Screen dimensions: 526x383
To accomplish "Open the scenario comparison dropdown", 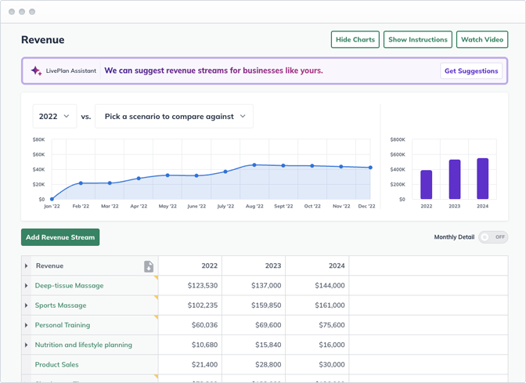I will (174, 116).
